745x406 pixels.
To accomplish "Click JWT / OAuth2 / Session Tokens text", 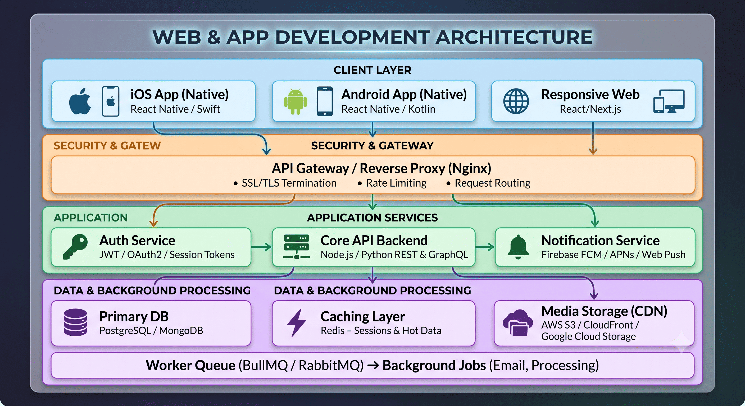I will point(167,255).
